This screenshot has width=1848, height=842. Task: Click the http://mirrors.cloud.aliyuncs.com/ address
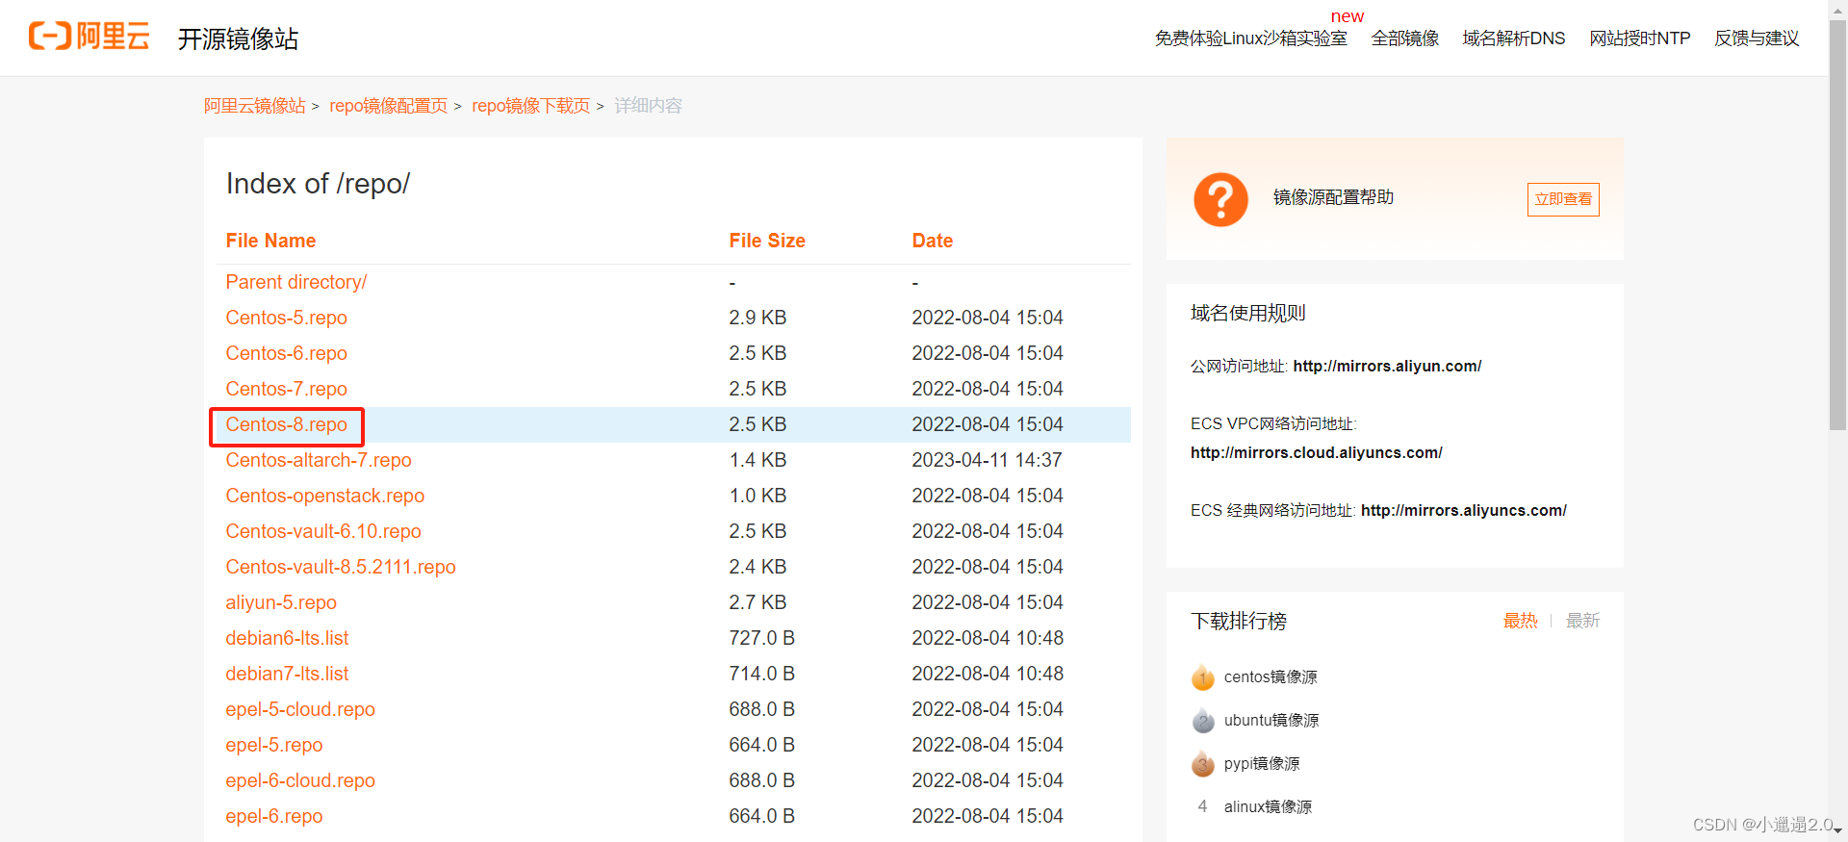1317,452
